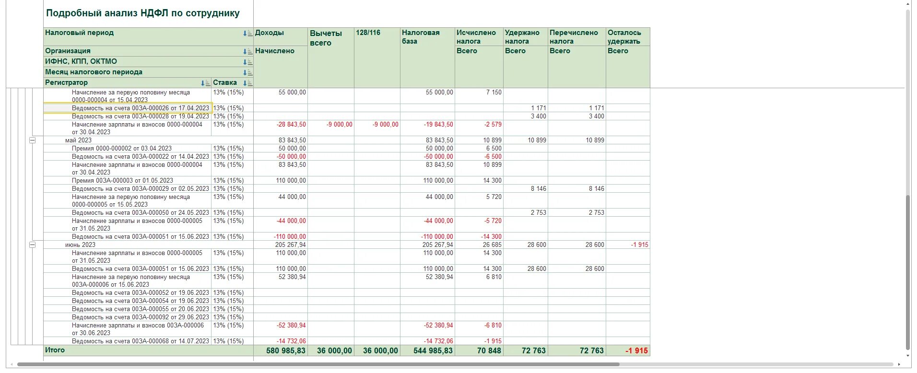The height and width of the screenshot is (373, 917).
Task: Select the Доходы column header
Action: [281, 37]
